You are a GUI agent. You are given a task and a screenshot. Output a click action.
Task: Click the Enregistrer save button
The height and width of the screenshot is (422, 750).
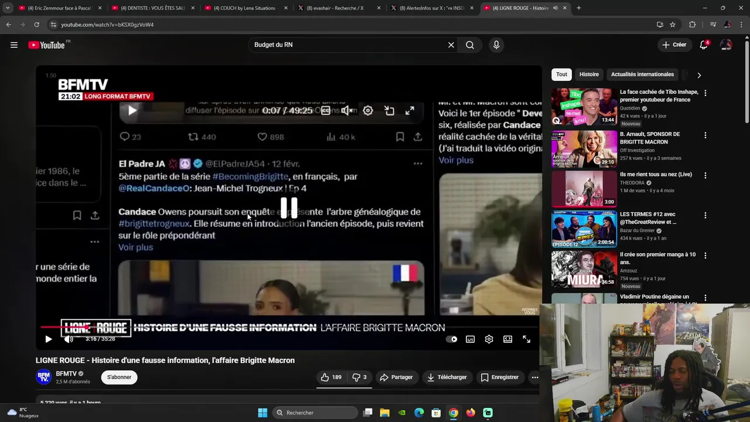pyautogui.click(x=500, y=377)
